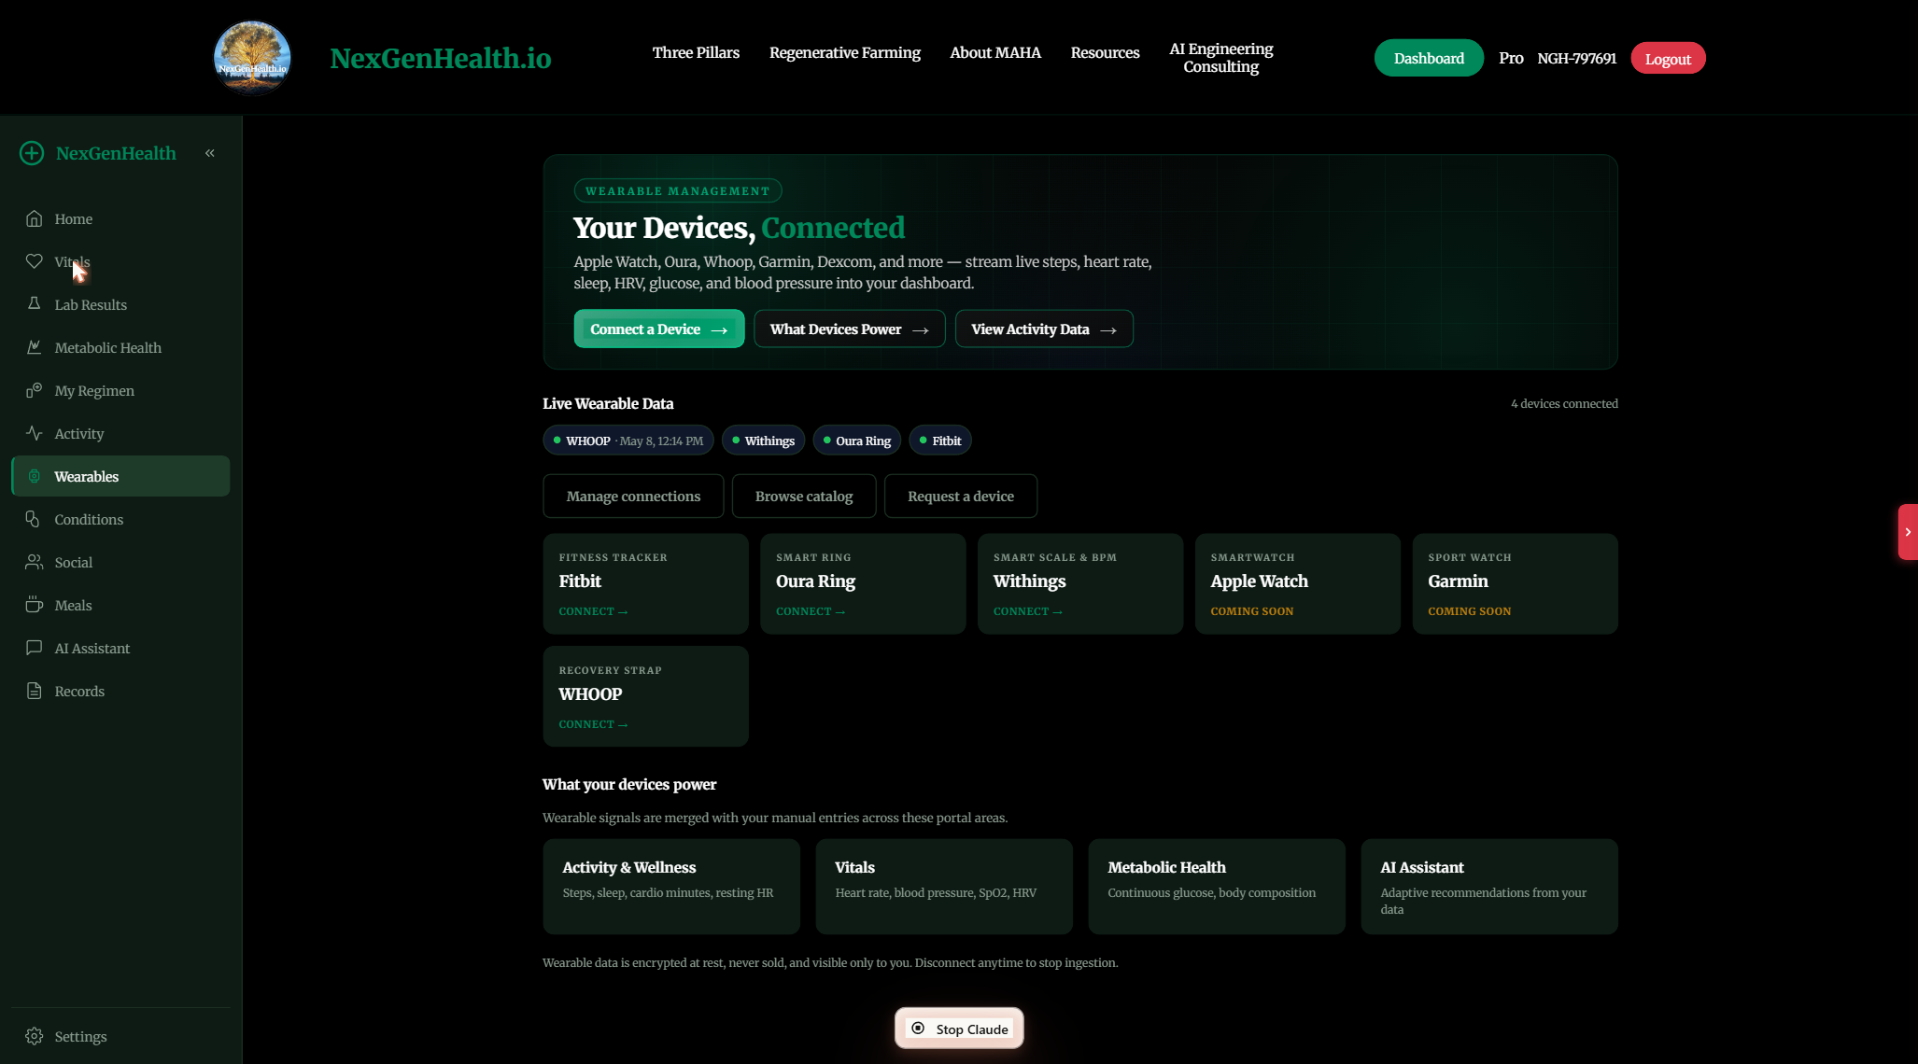Click the WEARABLE MANAGEMENT badge
1918x1064 pixels.
point(678,190)
